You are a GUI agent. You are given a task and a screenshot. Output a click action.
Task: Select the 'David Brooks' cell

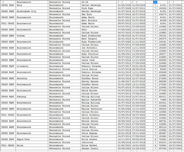coord(99,90)
